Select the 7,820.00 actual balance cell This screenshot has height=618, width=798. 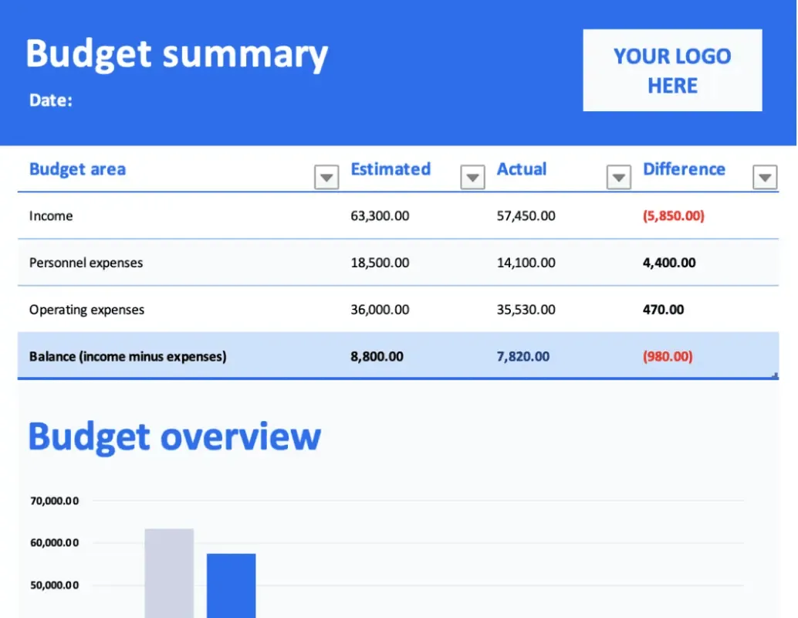pos(522,357)
